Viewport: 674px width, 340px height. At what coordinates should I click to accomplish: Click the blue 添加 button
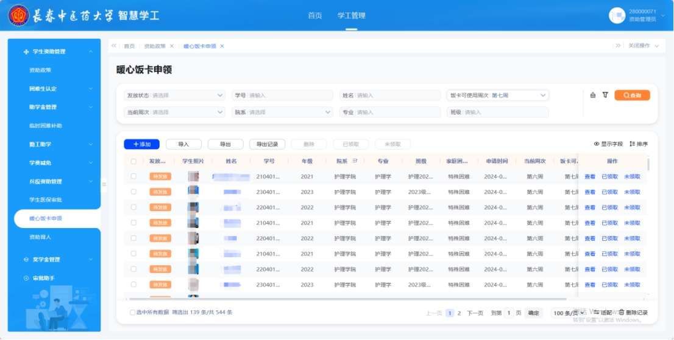coord(142,145)
